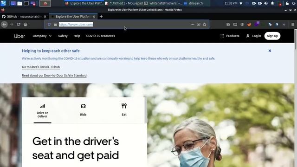This screenshot has width=297, height=167.
Task: Select the Drive or deliver tab
Action: [x=42, y=111]
